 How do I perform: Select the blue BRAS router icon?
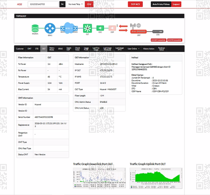50,28
